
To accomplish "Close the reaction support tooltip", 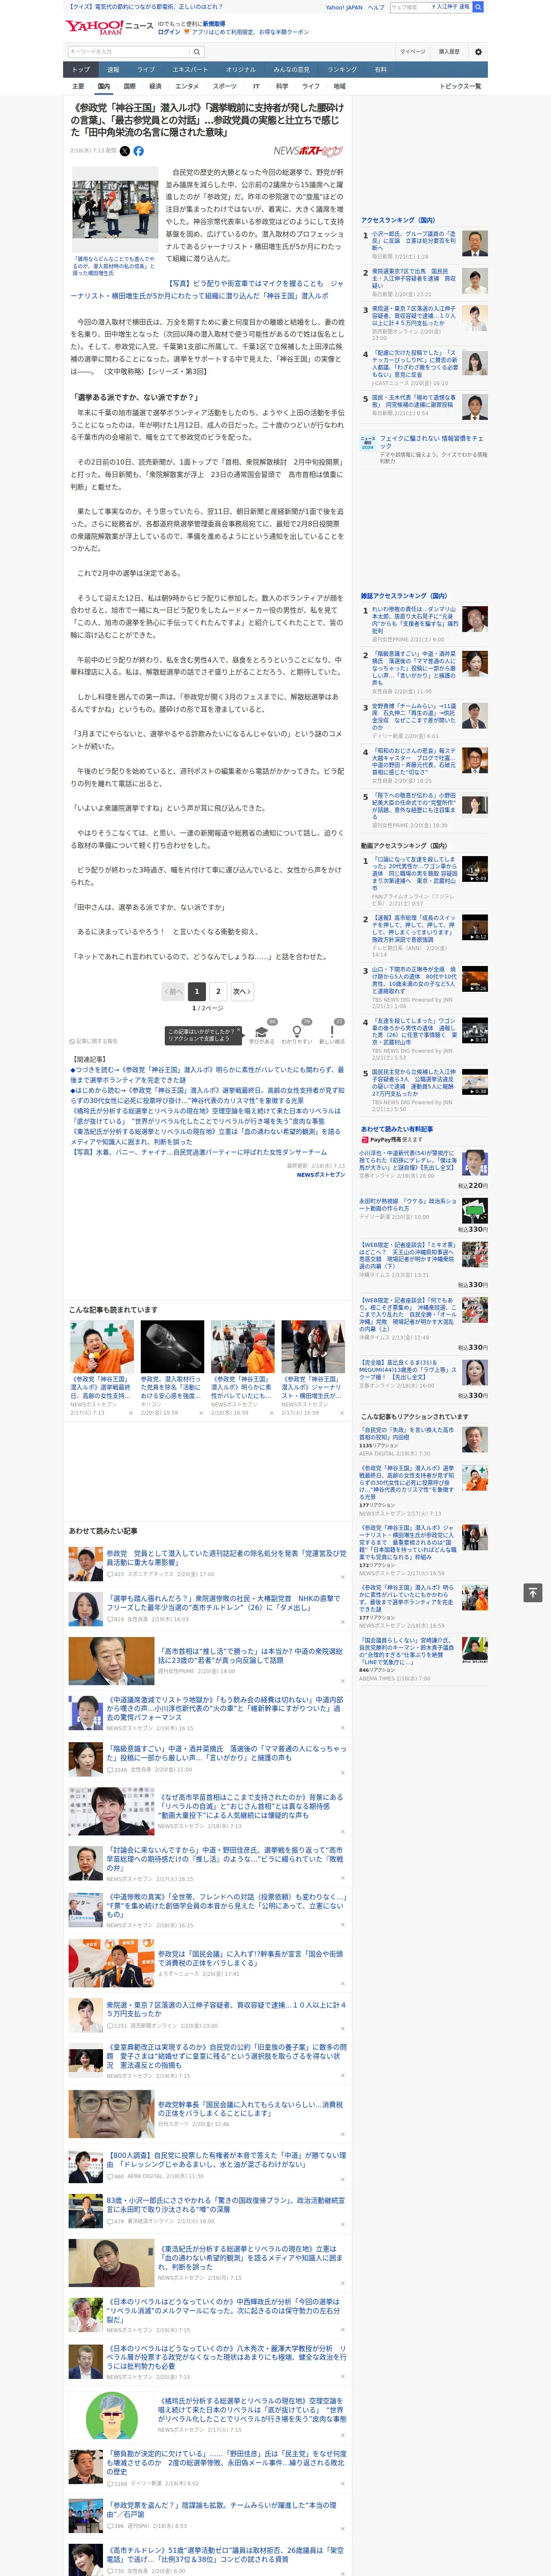I will pos(238,1031).
